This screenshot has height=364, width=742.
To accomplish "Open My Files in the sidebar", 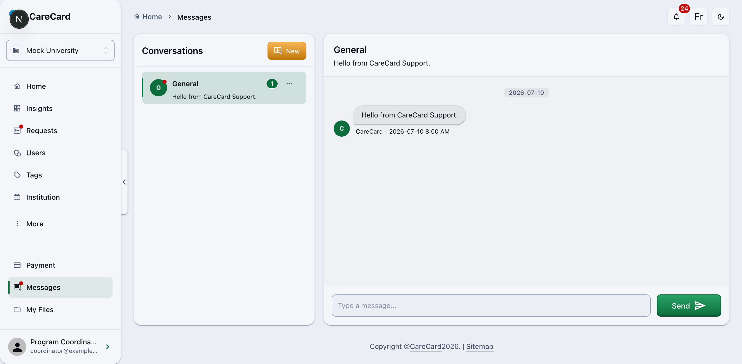I will pos(60,310).
